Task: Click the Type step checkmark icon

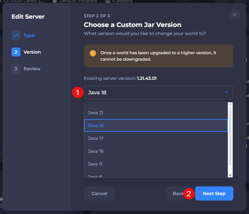Action: [x=16, y=35]
